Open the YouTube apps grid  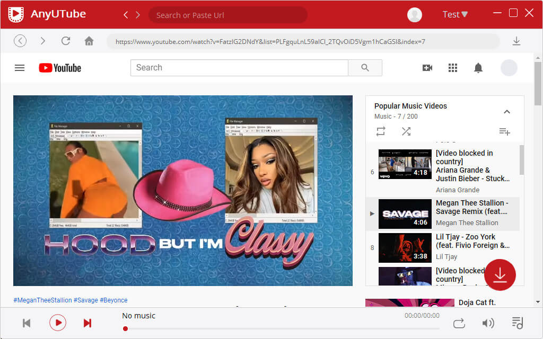tap(453, 68)
